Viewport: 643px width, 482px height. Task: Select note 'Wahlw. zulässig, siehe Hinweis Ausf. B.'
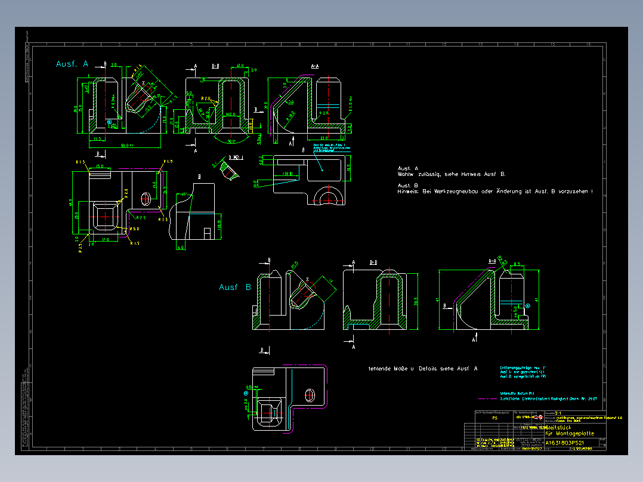click(x=452, y=174)
